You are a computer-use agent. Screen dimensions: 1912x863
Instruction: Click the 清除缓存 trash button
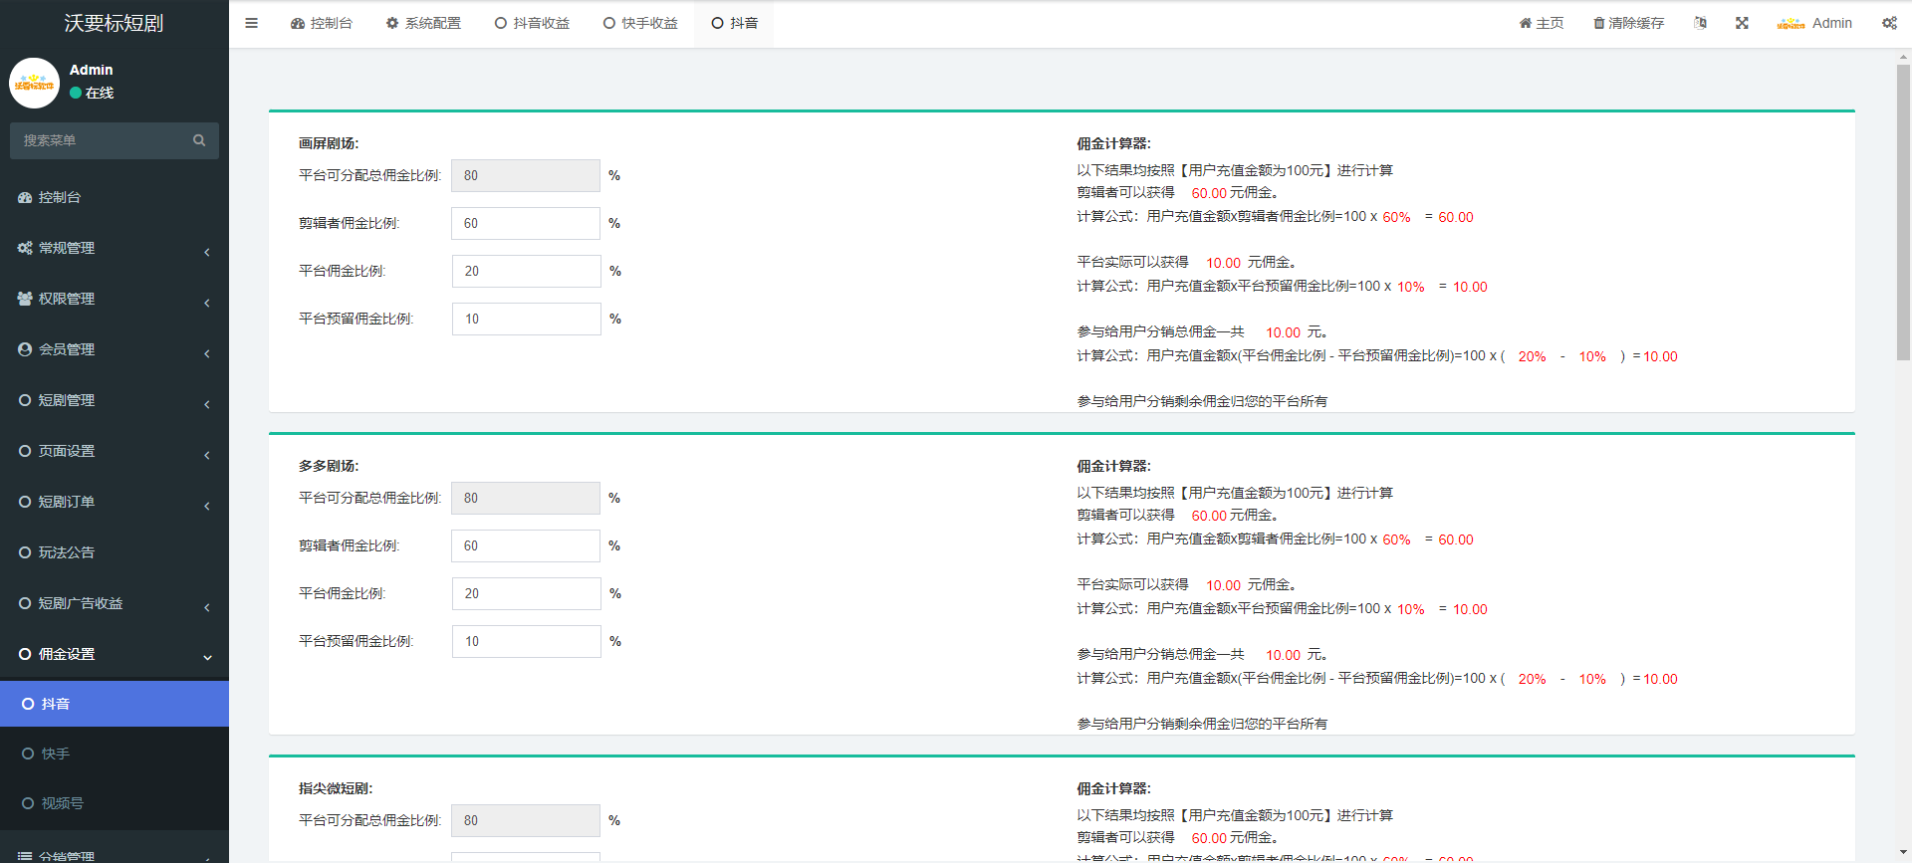pos(1628,23)
